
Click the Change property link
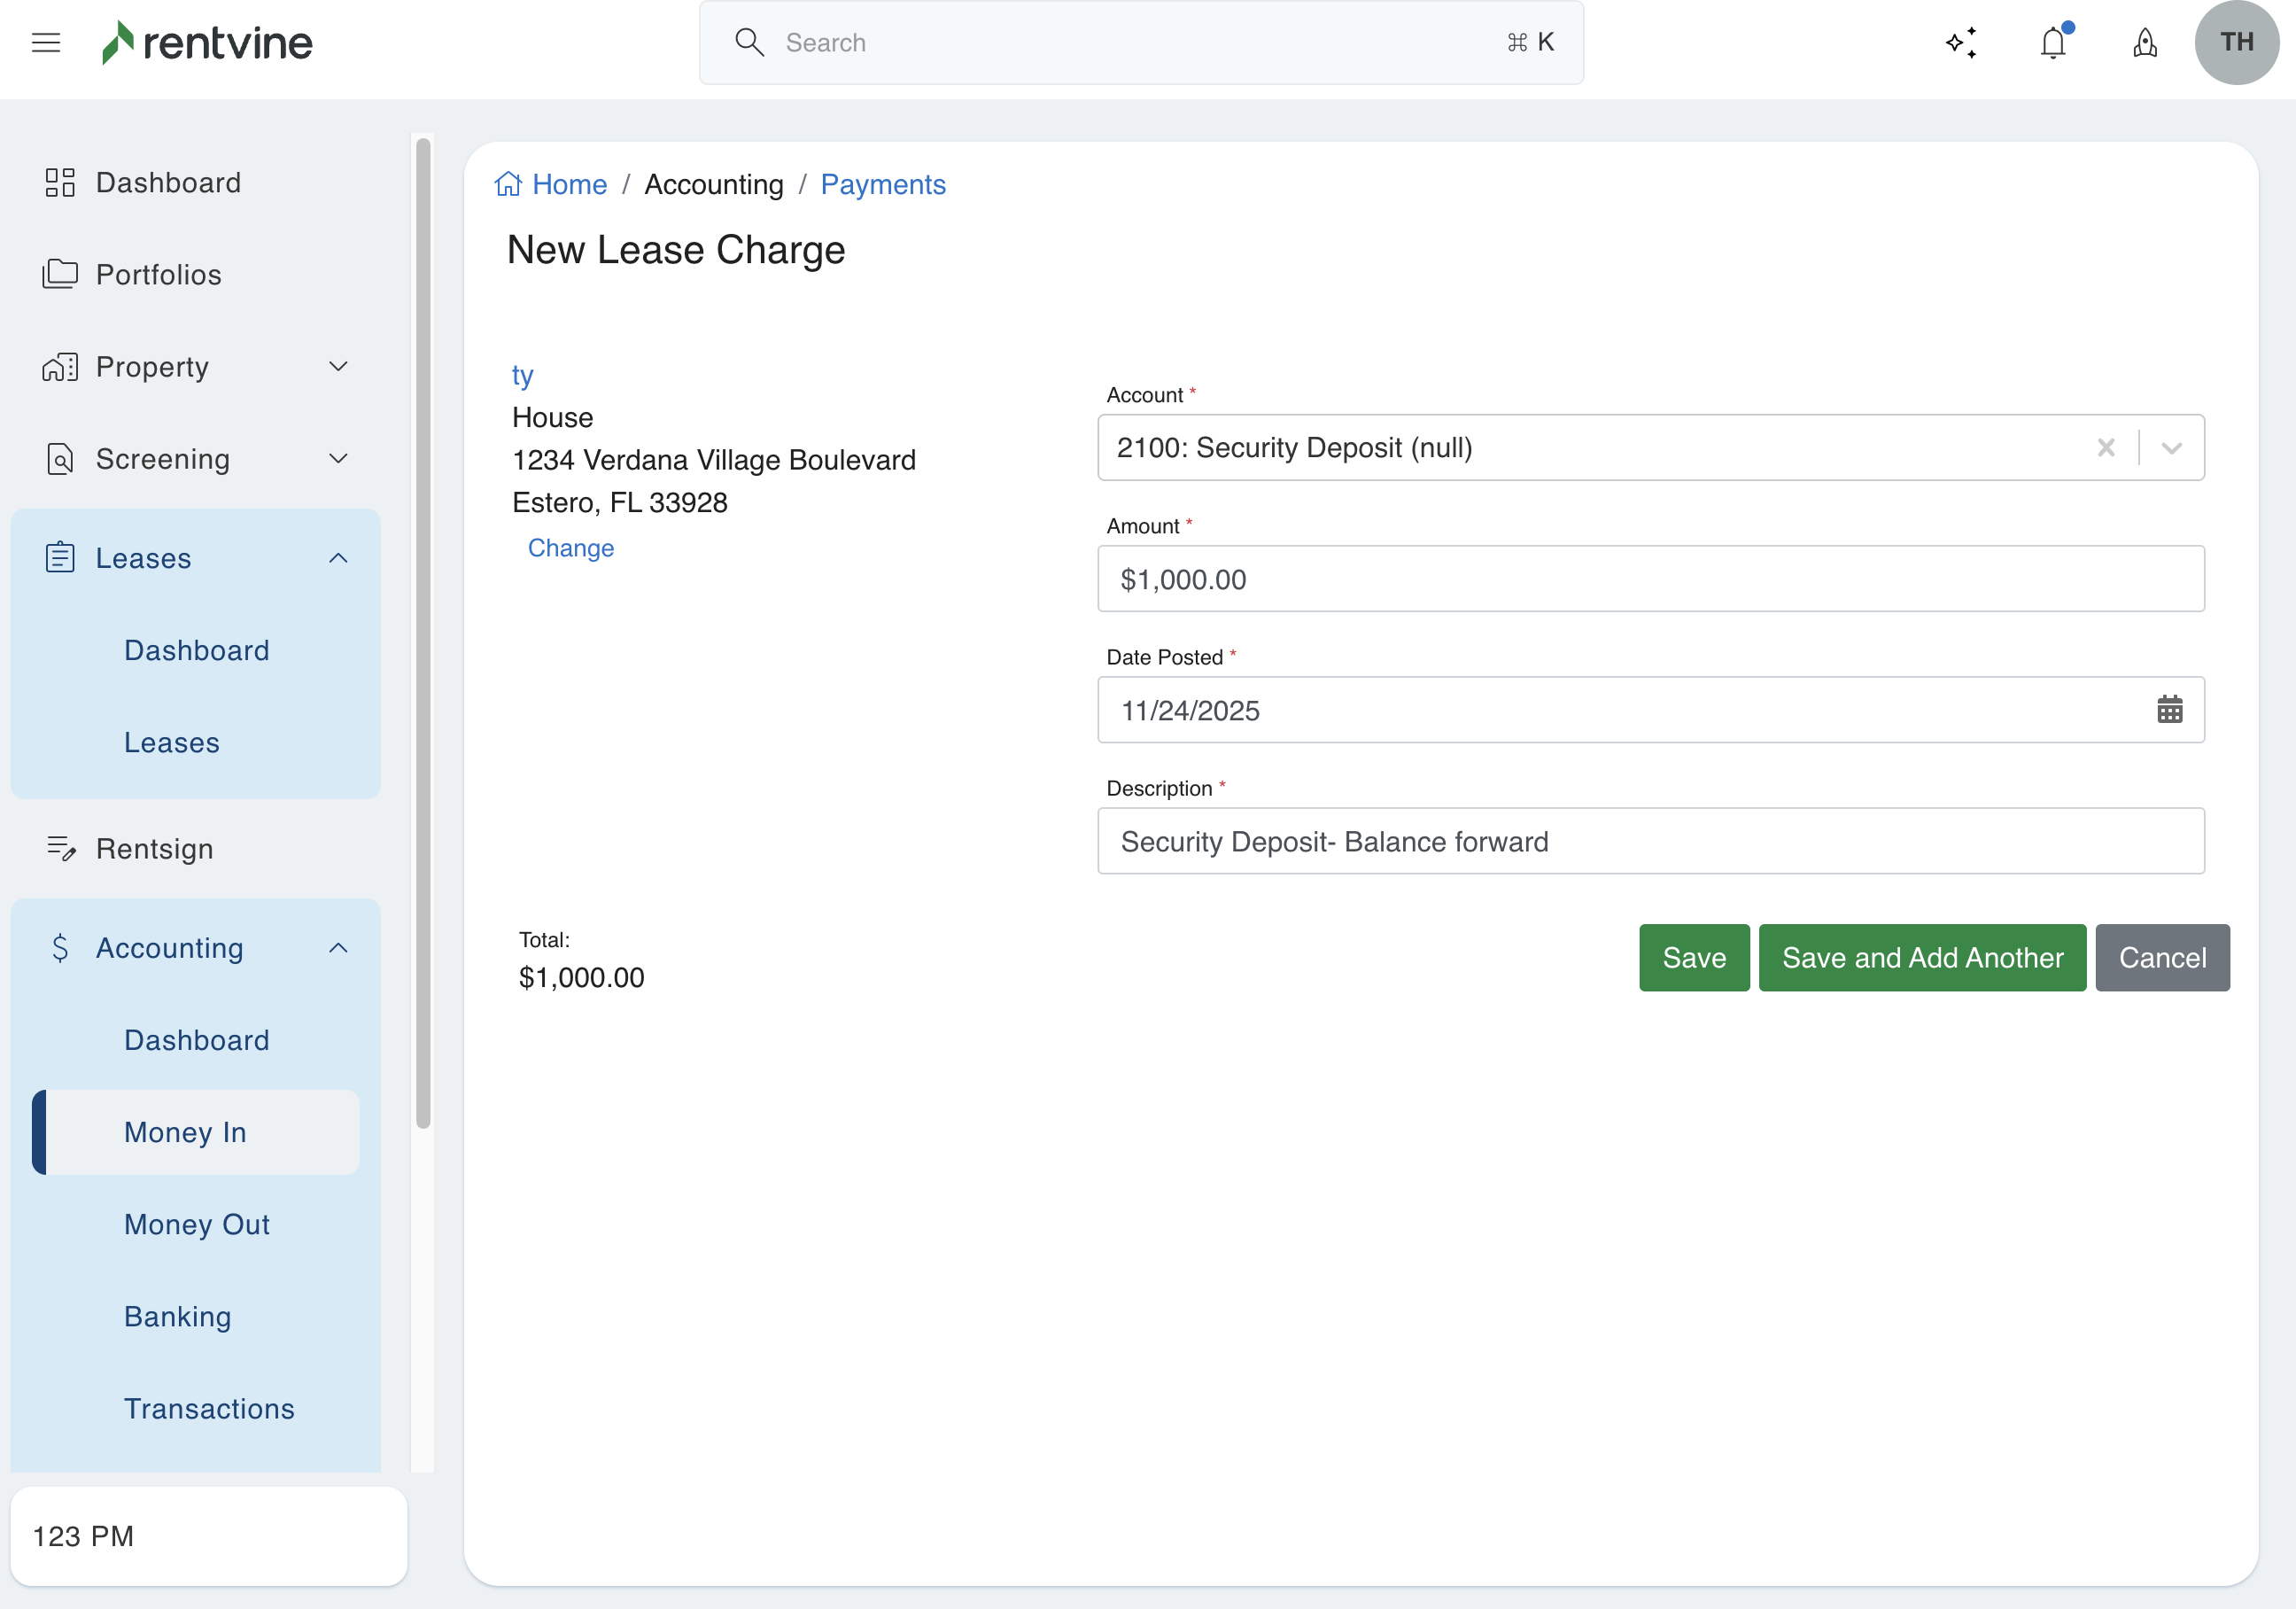(x=570, y=547)
